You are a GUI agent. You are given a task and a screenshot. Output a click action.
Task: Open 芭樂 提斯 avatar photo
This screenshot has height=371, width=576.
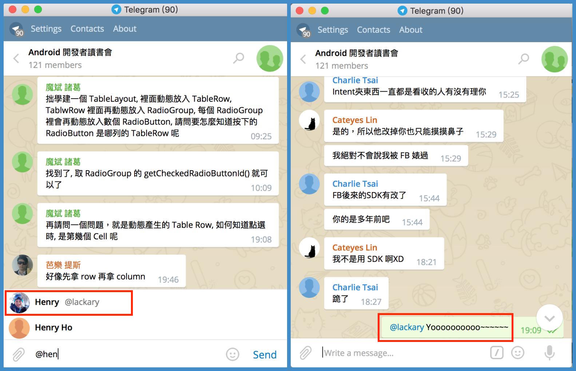(23, 265)
